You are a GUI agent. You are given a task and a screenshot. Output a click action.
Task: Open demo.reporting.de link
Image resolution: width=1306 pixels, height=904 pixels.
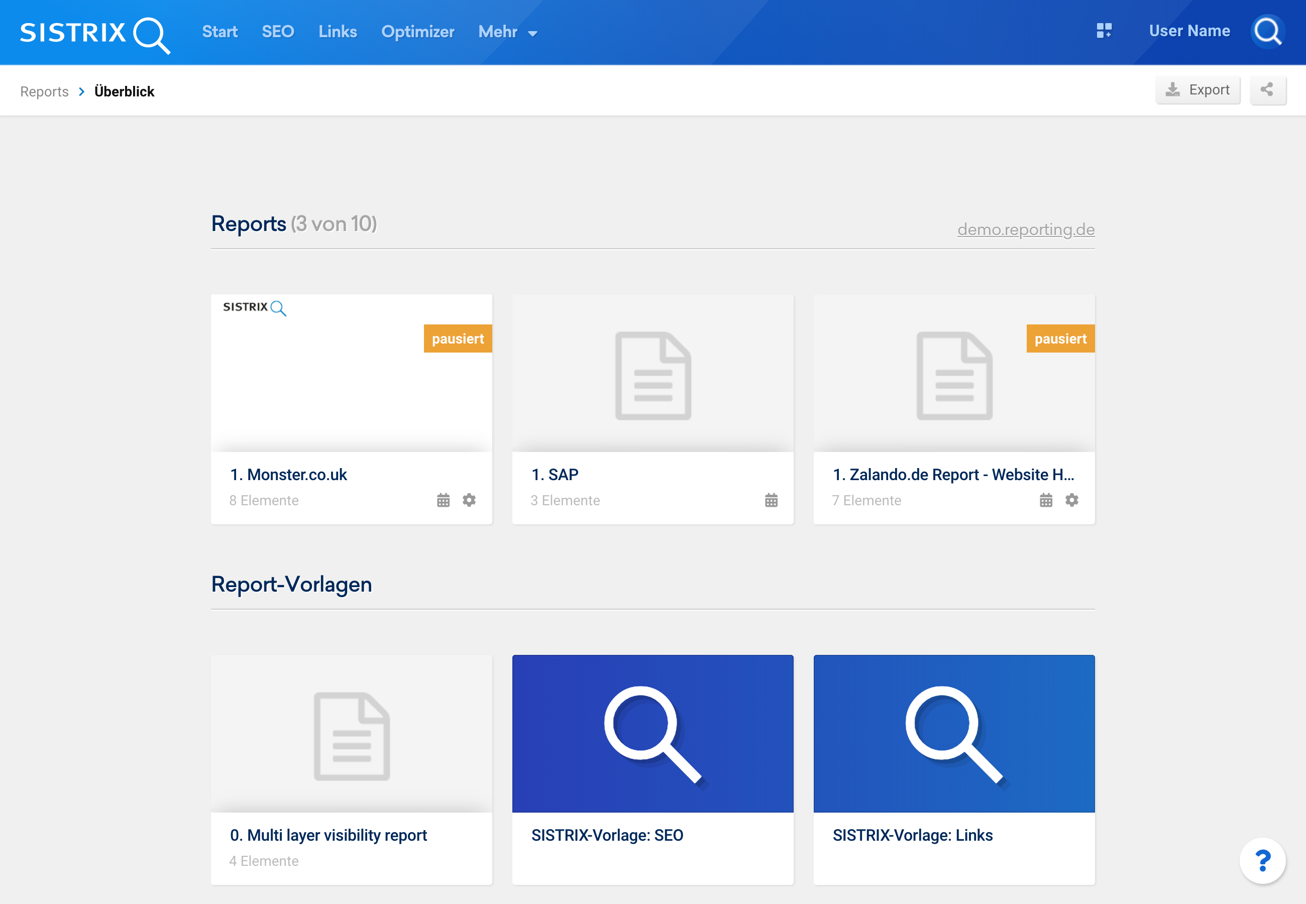coord(1025,229)
